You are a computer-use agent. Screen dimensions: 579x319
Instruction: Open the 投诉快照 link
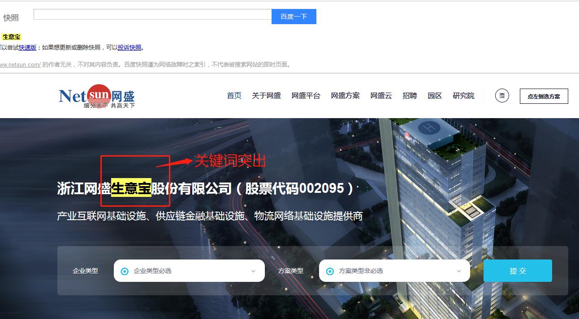[130, 47]
